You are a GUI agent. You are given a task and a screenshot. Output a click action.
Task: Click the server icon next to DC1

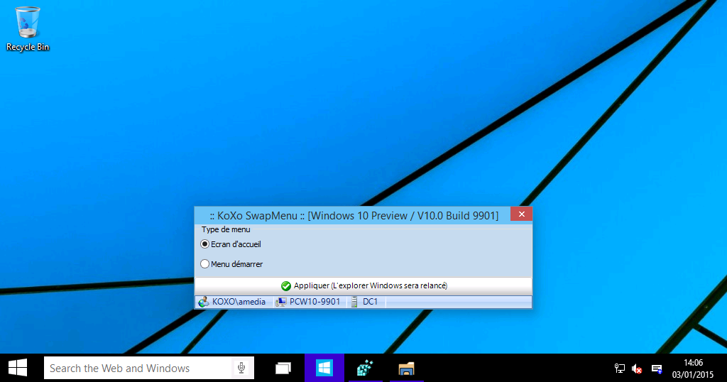click(354, 302)
